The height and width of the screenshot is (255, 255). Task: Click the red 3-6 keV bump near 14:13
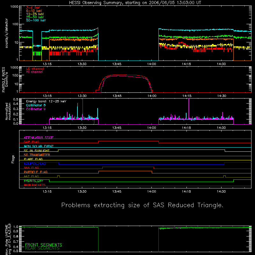coord(182,43)
